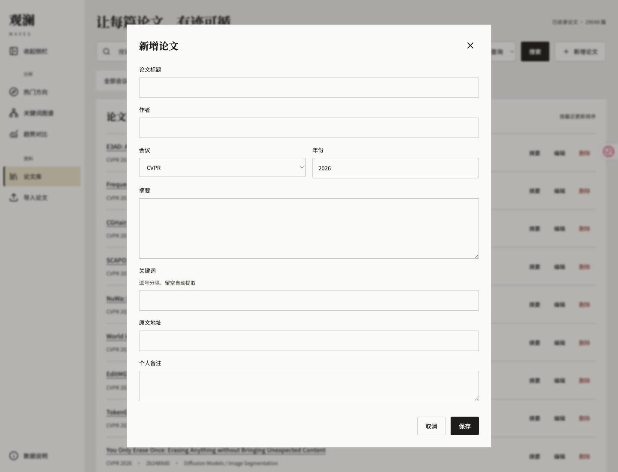Image resolution: width=618 pixels, height=472 pixels.
Task: Click the 热门方向 label in the sidebar
Action: pyautogui.click(x=36, y=92)
